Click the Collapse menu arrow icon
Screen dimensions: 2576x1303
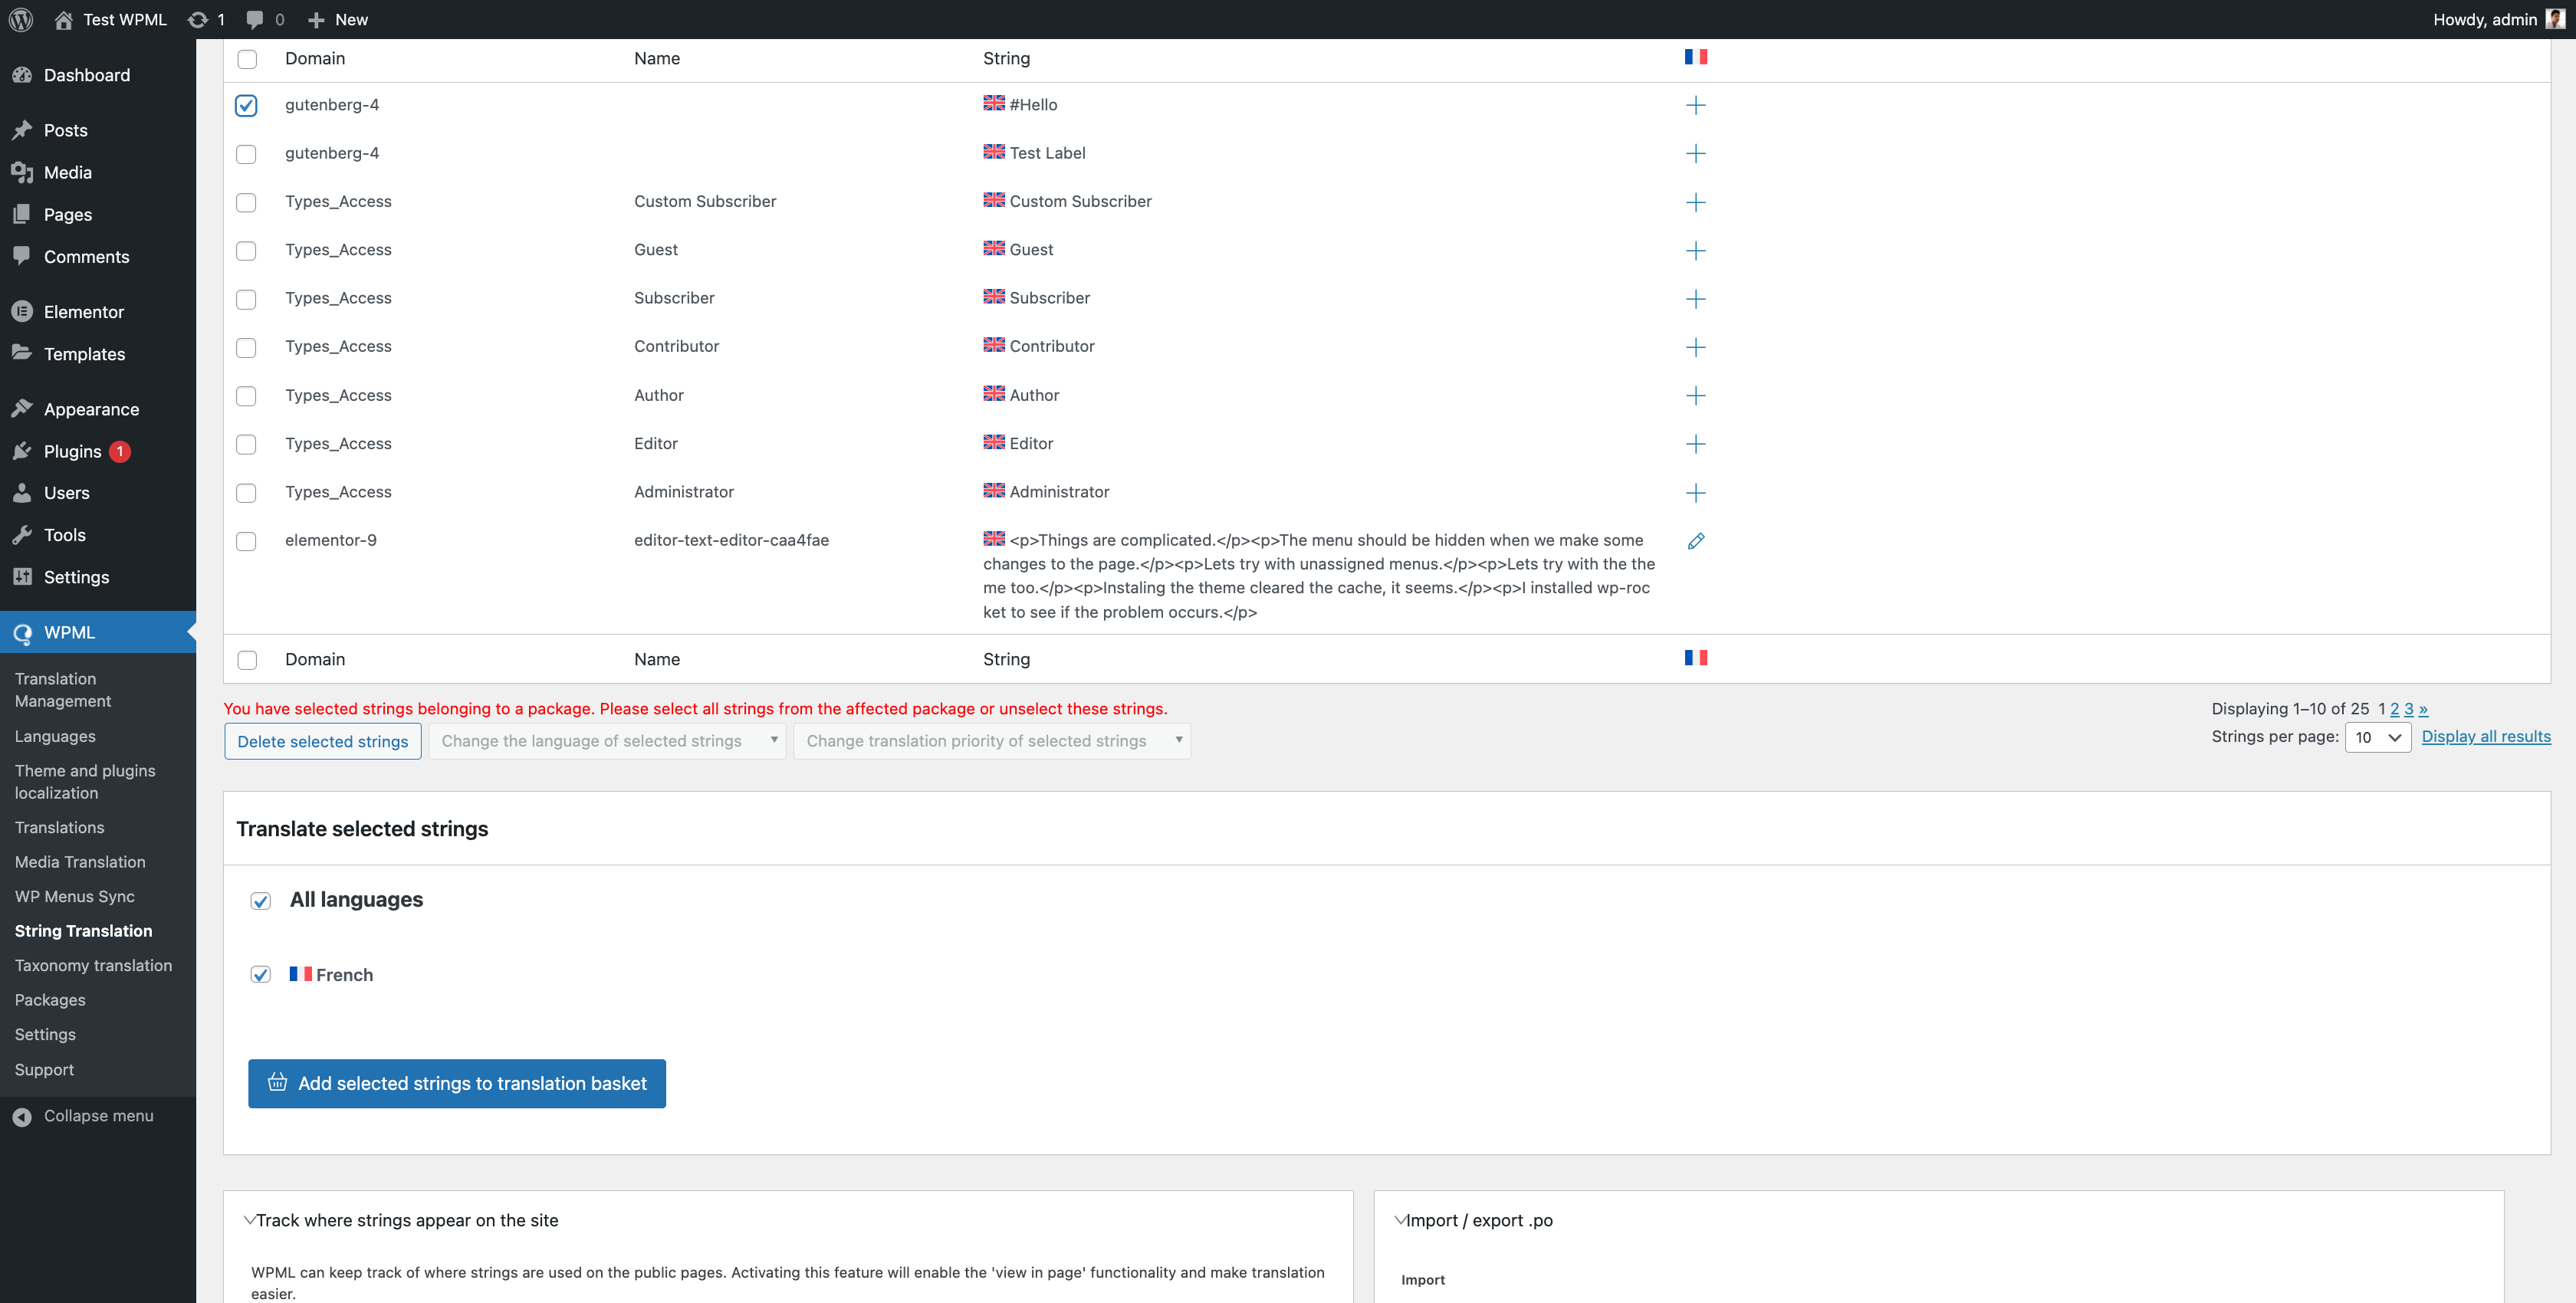point(22,1116)
